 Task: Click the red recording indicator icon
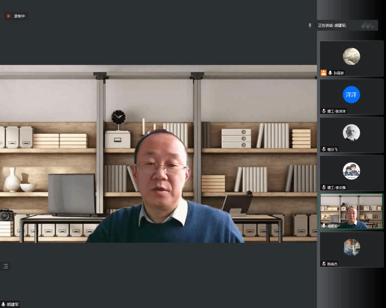[8, 16]
